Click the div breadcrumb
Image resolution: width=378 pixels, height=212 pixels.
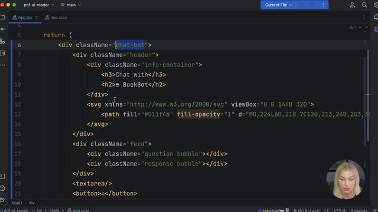tap(31, 203)
